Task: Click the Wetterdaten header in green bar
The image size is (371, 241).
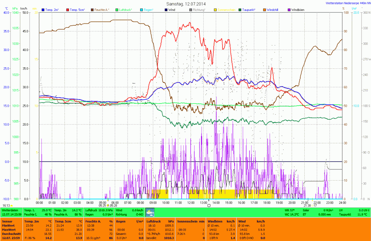Action: tap(9, 210)
